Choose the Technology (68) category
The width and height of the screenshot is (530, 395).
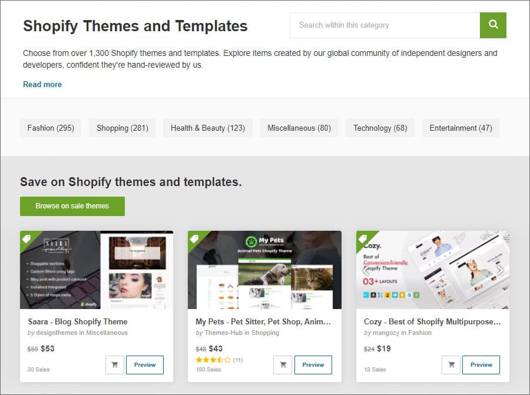380,128
